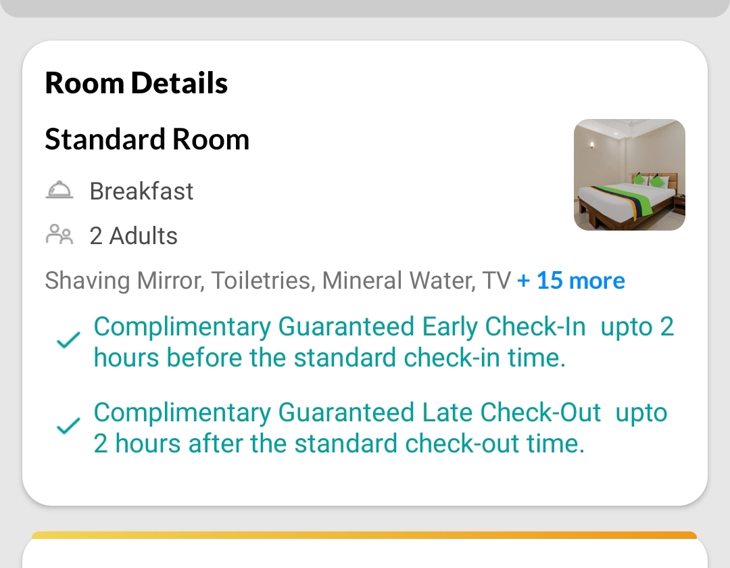Tap the '2 hours after the standard check-out time' line
The image size is (730, 568).
coord(339,443)
